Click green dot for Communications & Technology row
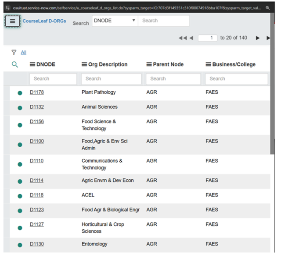 point(20,164)
